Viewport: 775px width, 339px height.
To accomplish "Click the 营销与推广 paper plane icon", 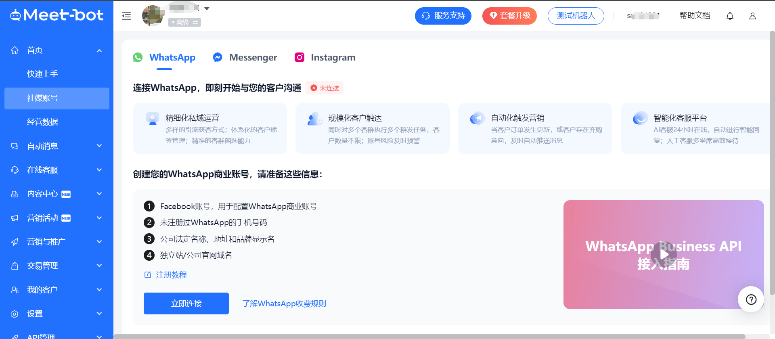I will pos(15,242).
